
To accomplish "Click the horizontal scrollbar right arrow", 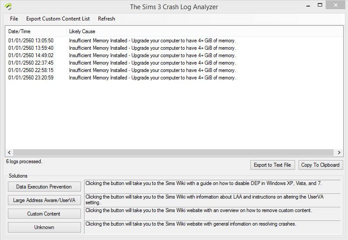I will click(339, 152).
